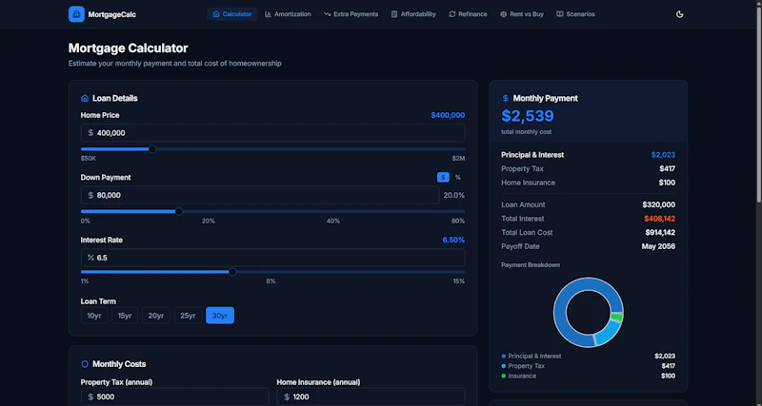Click dollar sign icon in Home Insurance field
Image resolution: width=762 pixels, height=406 pixels.
coord(287,396)
